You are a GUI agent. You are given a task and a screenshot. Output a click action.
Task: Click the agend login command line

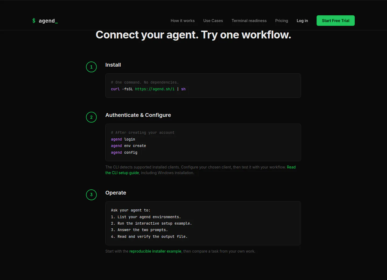point(123,139)
